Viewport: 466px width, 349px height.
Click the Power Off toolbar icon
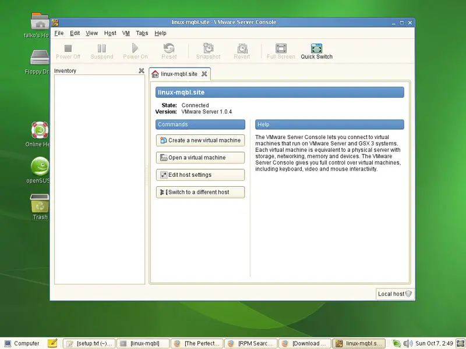click(x=68, y=48)
